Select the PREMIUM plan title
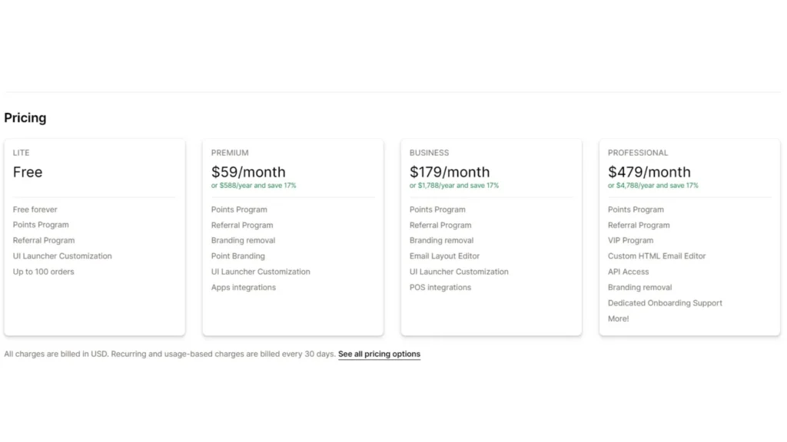The width and height of the screenshot is (787, 442). click(230, 153)
